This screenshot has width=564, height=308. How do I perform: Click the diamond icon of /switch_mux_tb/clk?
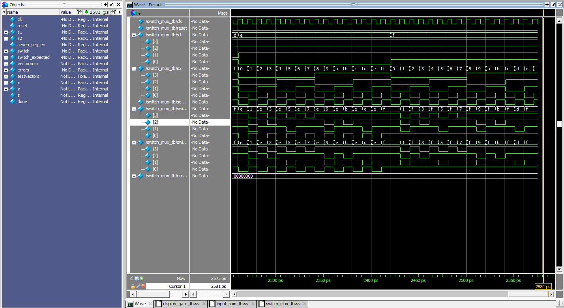[x=141, y=21]
